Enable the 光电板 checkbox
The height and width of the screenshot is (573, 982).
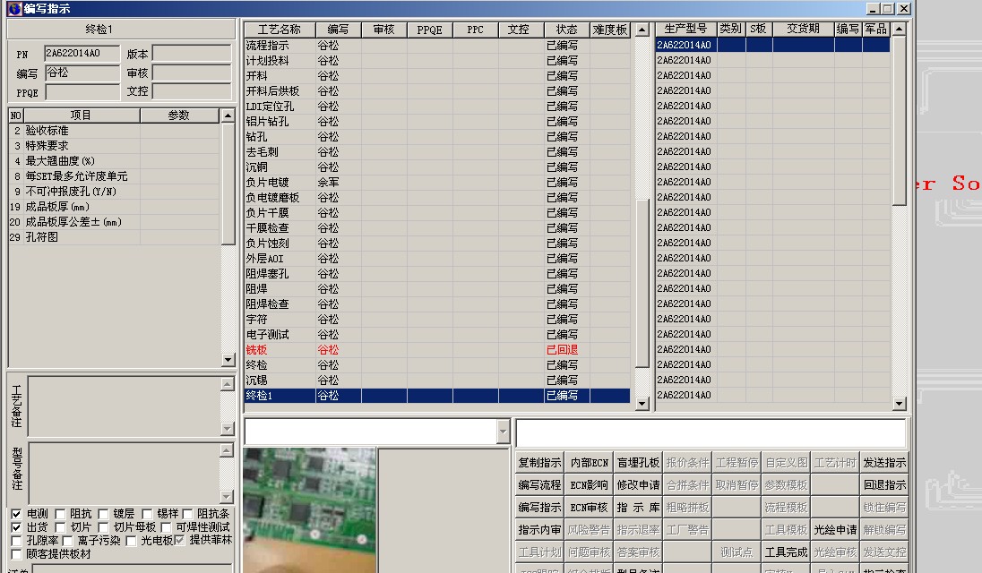tap(131, 541)
